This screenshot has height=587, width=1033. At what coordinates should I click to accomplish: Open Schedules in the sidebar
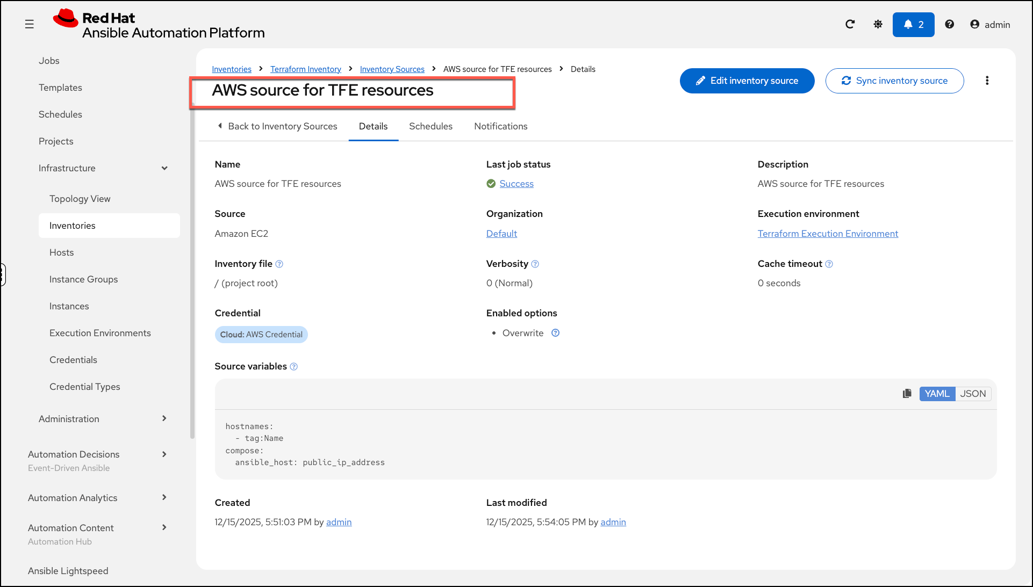(x=60, y=114)
